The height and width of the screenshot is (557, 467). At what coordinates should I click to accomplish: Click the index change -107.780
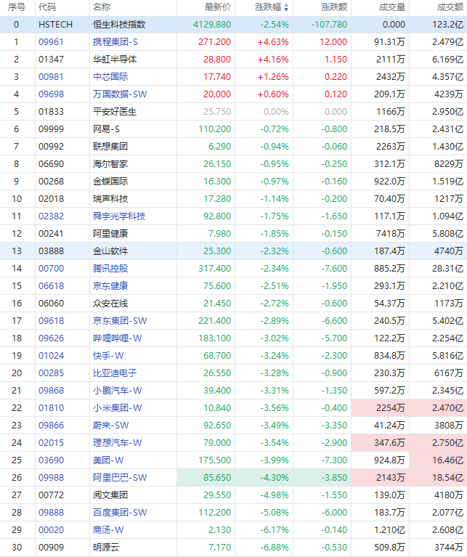329,25
